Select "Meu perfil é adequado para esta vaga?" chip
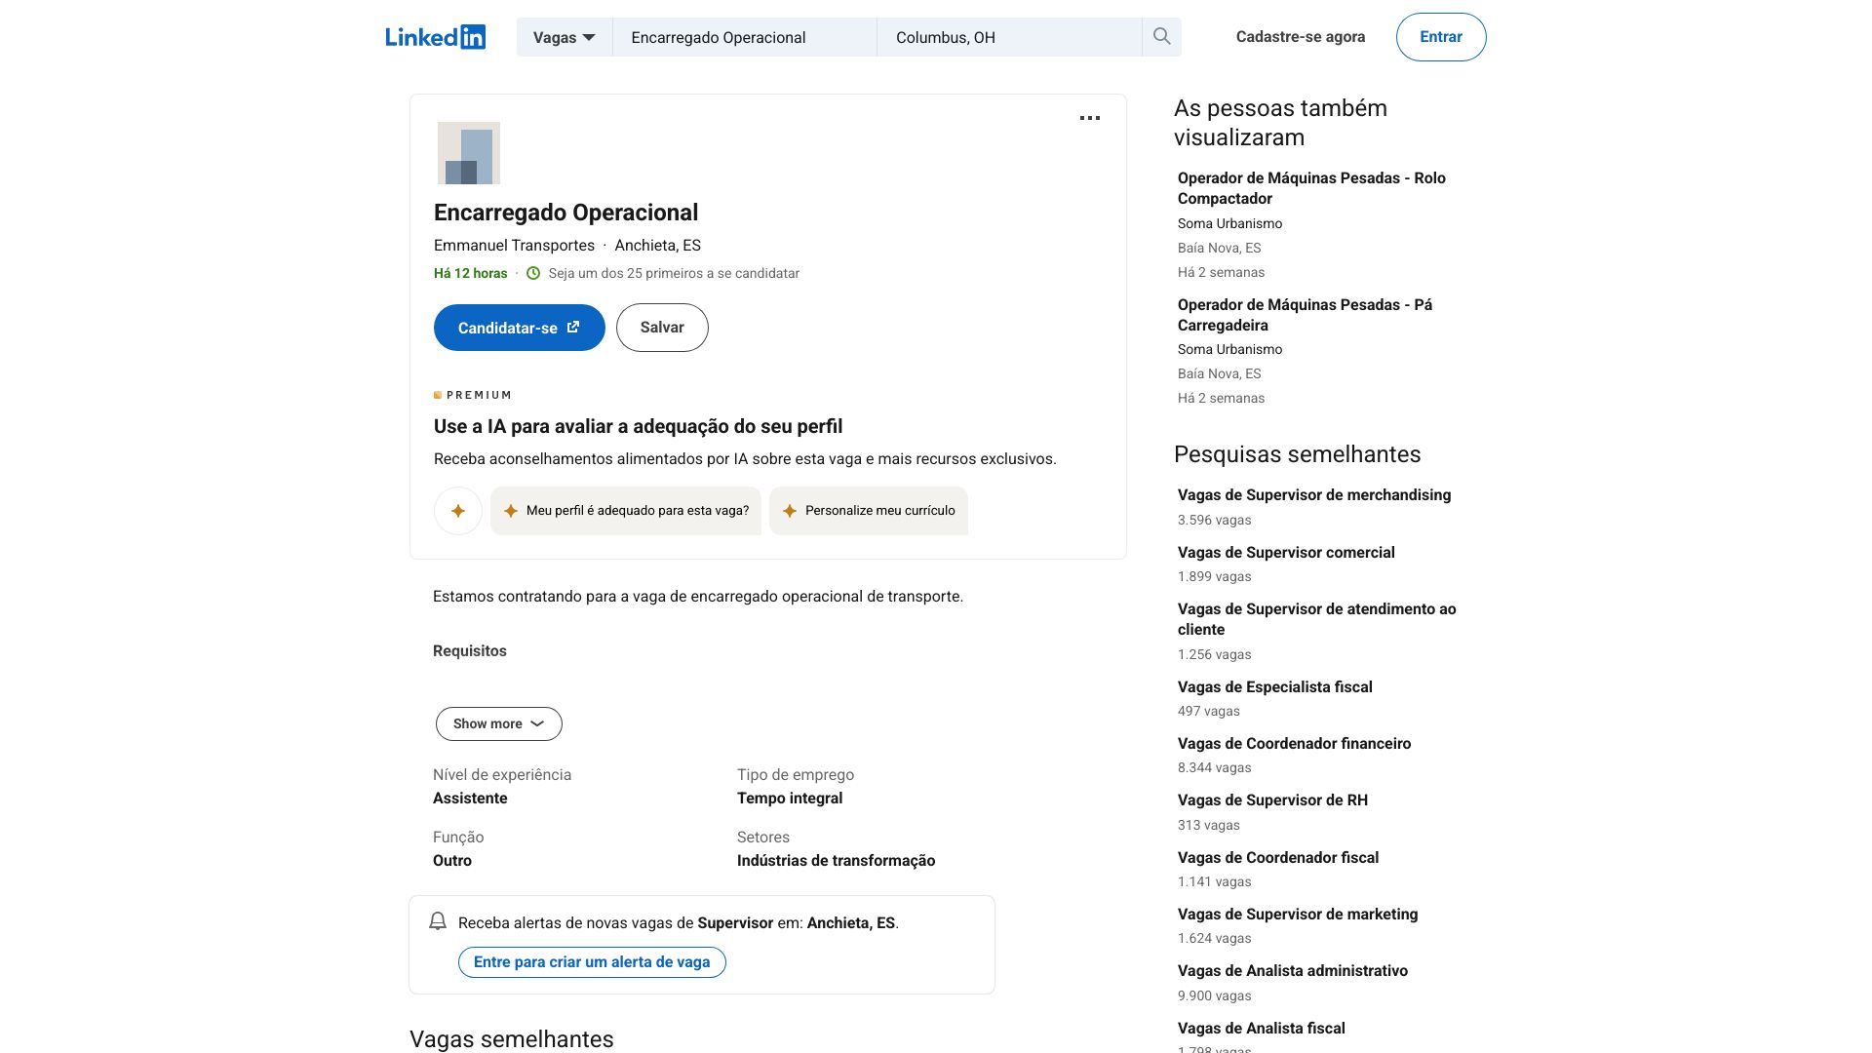Screen dimensions: 1872x1053 (x=626, y=511)
